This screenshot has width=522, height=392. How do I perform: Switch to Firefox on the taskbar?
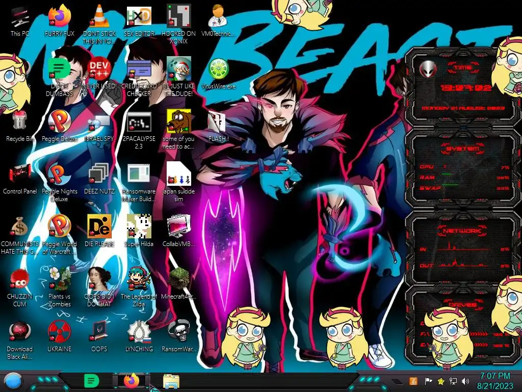pos(132,381)
